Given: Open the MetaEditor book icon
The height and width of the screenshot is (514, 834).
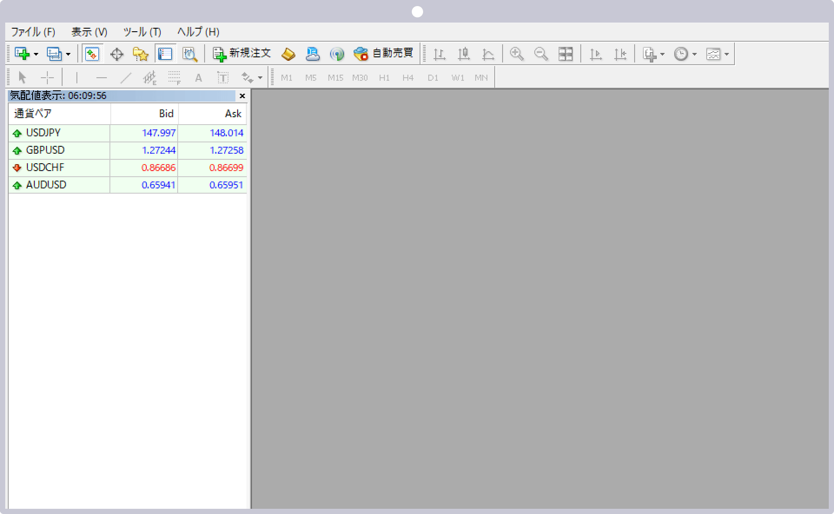Looking at the screenshot, I should tap(288, 54).
